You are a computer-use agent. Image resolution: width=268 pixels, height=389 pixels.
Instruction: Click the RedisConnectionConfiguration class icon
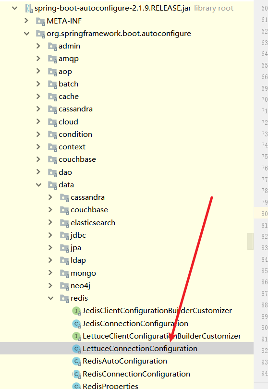[x=76, y=374]
